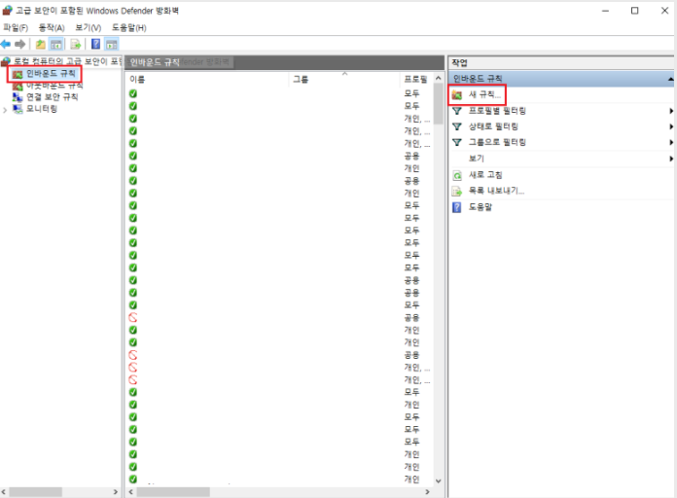Select 연결 보안 규칙 tree item
The image size is (677, 498).
(x=52, y=97)
